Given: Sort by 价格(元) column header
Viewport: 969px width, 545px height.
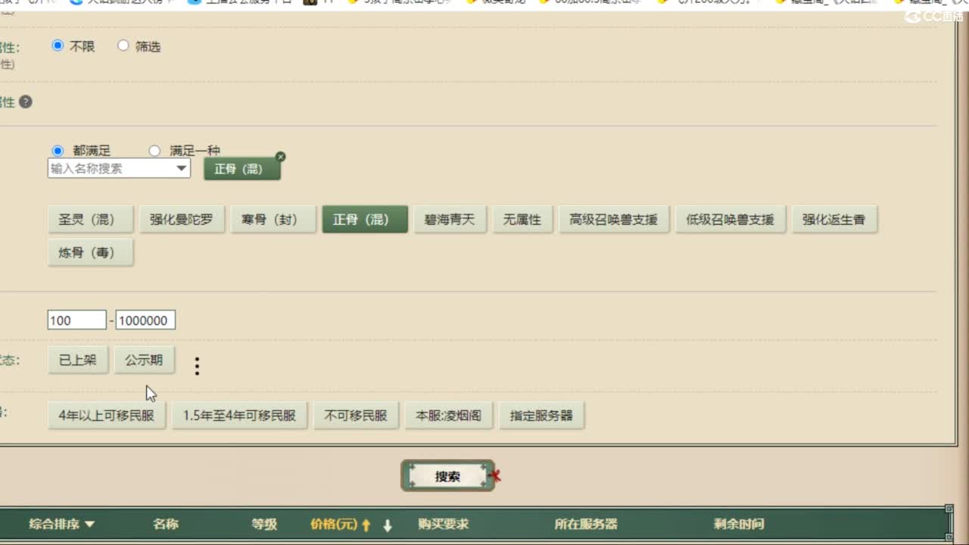Looking at the screenshot, I should [x=334, y=524].
